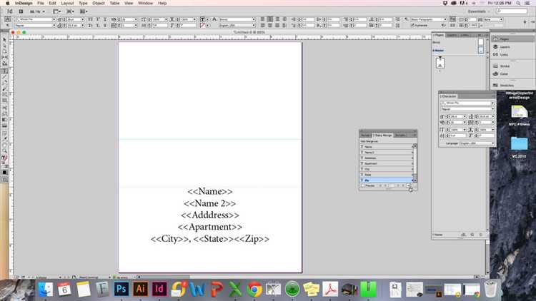Select the State field in Data Merge
536x301 pixels.
coord(386,174)
